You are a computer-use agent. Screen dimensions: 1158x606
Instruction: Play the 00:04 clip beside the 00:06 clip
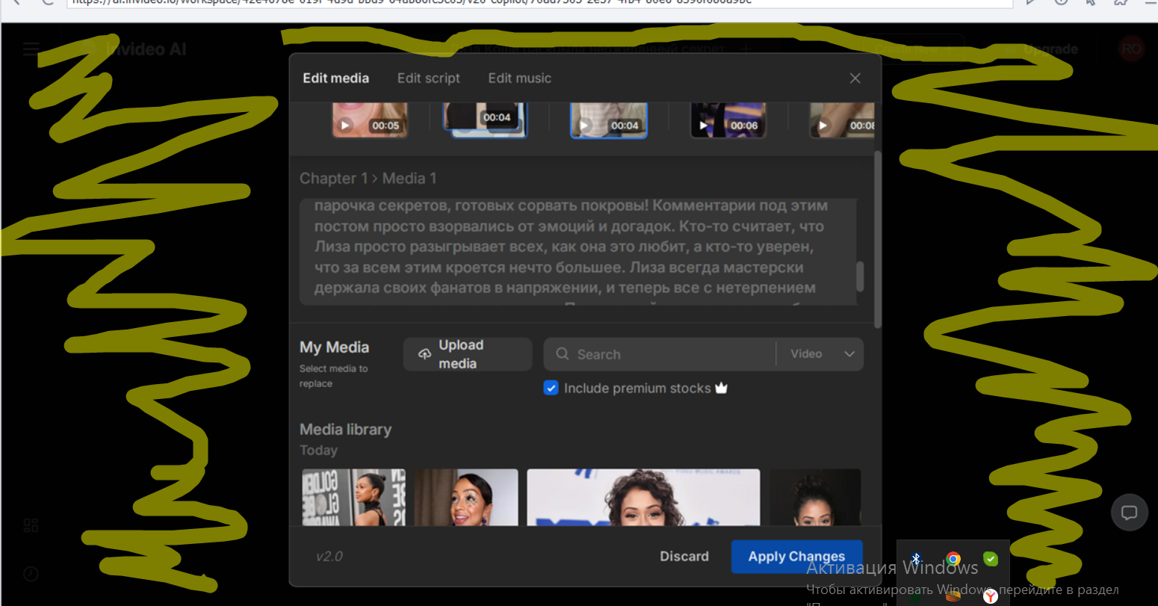tap(584, 126)
